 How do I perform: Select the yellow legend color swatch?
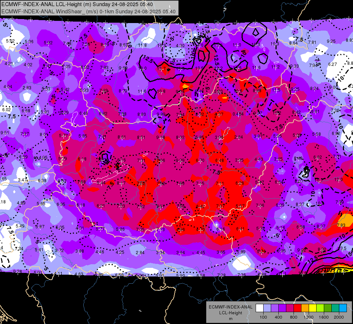click(313, 308)
